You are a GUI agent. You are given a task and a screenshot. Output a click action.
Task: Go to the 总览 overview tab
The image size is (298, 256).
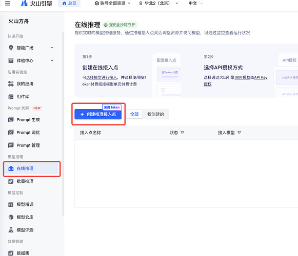pos(69,3)
